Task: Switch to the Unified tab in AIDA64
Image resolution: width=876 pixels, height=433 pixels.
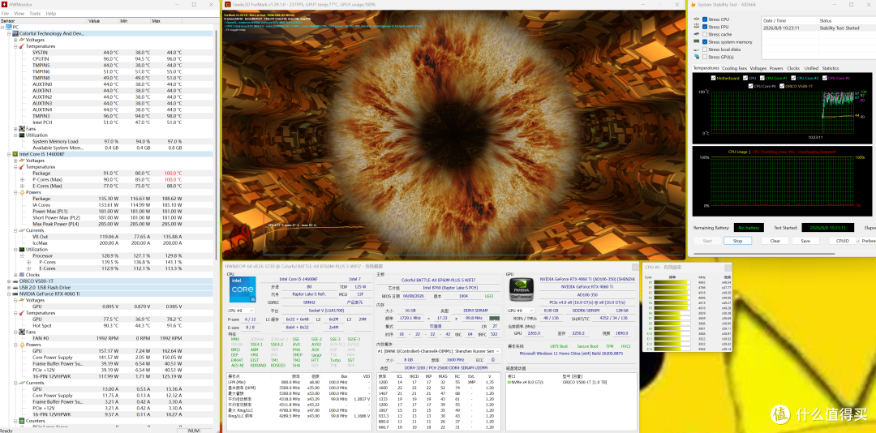Action: pyautogui.click(x=811, y=68)
